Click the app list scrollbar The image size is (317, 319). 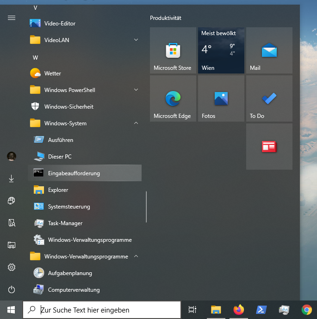pyautogui.click(x=146, y=207)
